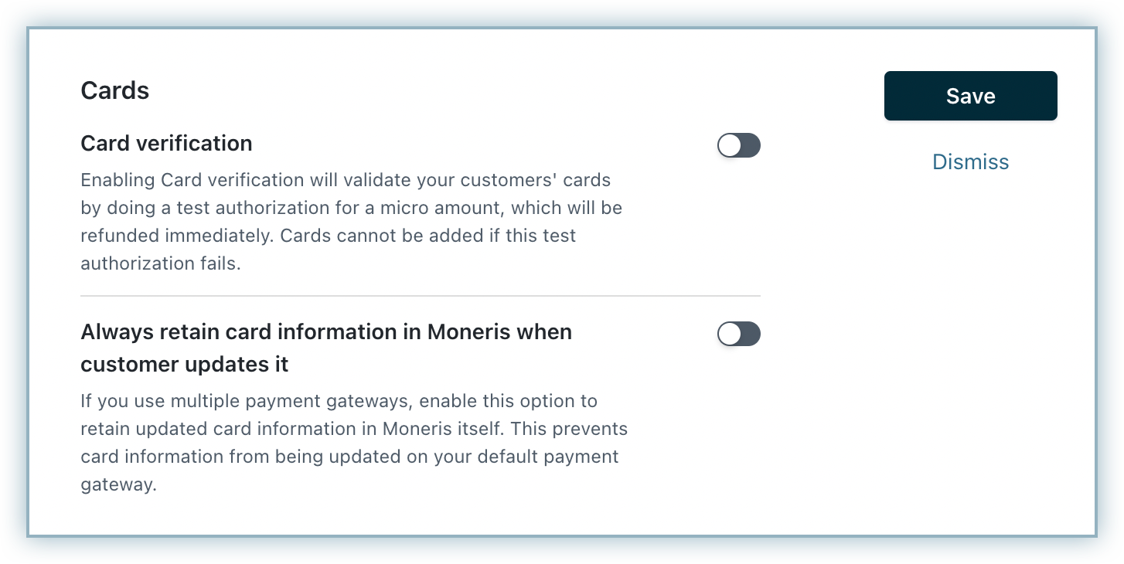Click the line starting 'refunded immediately'
1124x564 pixels.
[x=329, y=236]
